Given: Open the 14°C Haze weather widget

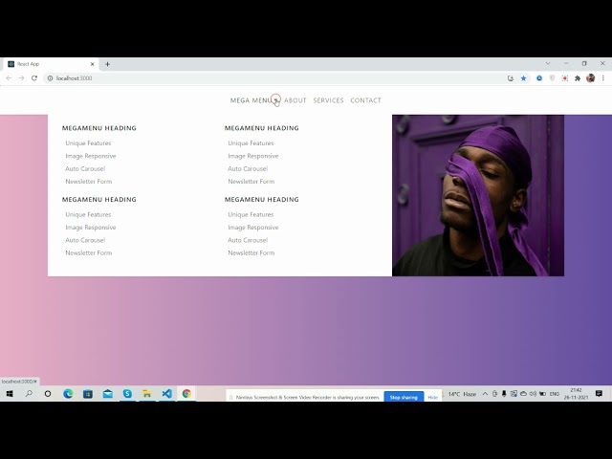Looking at the screenshot, I should pyautogui.click(x=462, y=394).
